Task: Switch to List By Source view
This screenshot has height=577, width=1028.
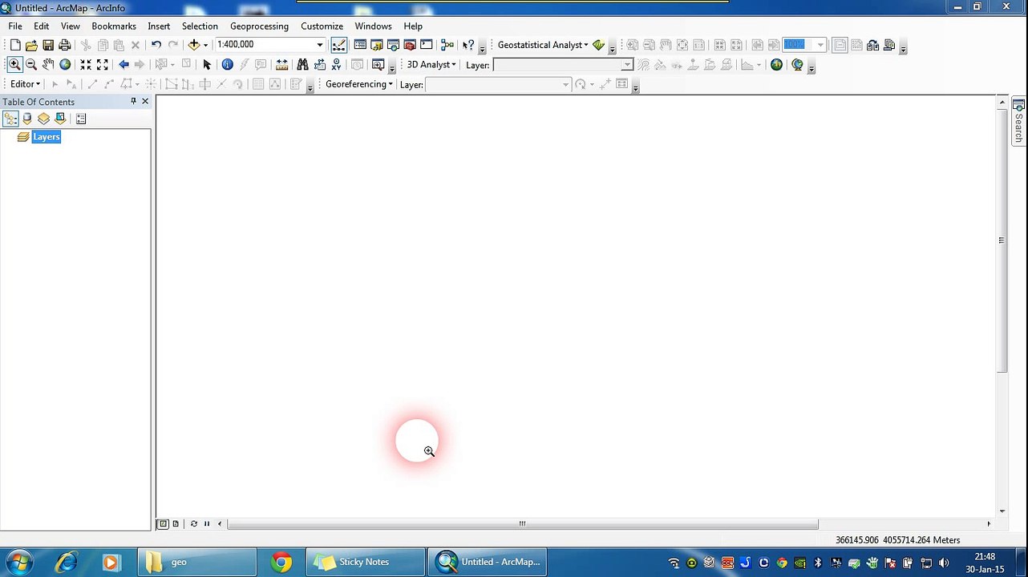Action: [x=27, y=119]
